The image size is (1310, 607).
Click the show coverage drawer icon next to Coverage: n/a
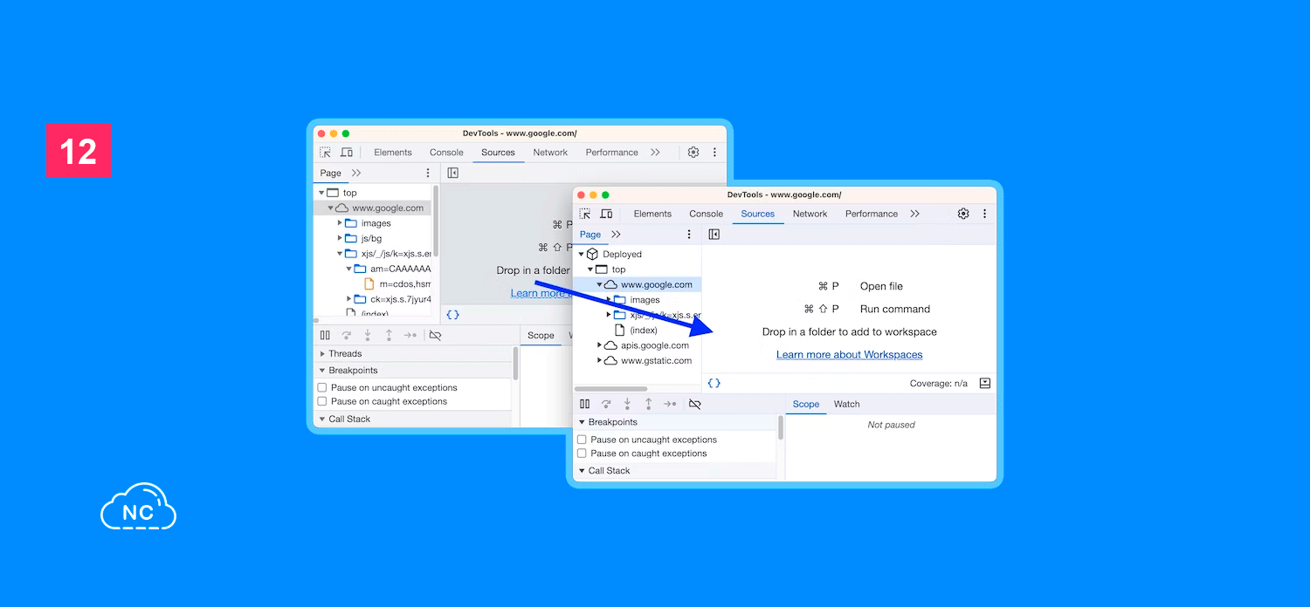[x=985, y=383]
